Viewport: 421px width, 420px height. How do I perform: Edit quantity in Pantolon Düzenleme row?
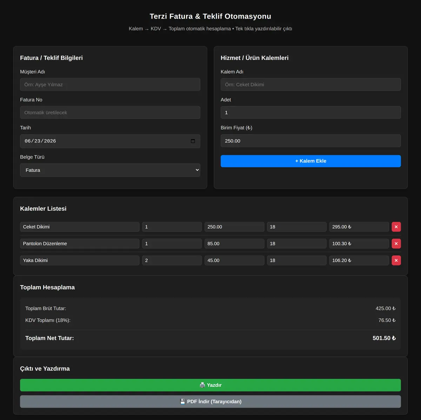click(172, 244)
